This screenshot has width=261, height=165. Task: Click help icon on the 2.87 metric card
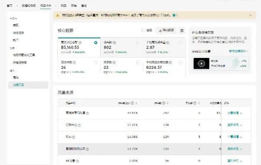167,43
